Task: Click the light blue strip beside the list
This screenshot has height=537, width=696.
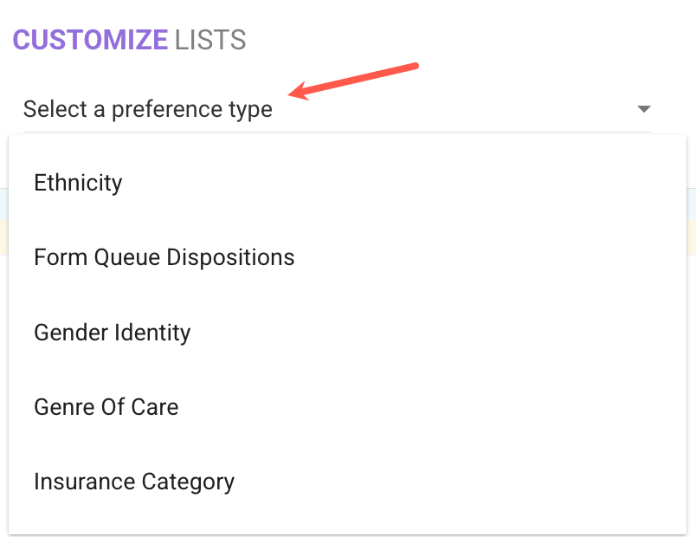Action: (x=692, y=204)
